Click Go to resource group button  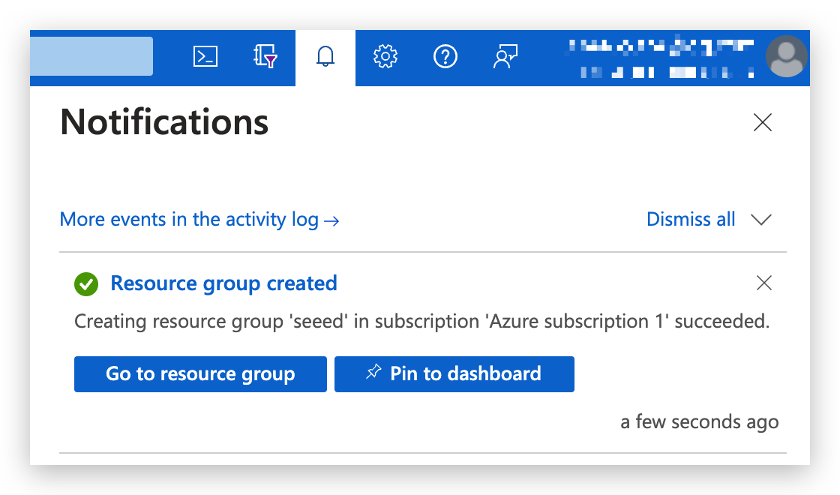coord(200,374)
